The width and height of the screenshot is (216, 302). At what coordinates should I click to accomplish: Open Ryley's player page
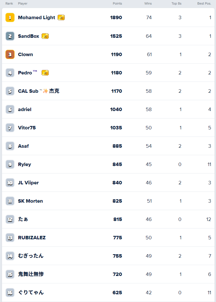(24, 165)
